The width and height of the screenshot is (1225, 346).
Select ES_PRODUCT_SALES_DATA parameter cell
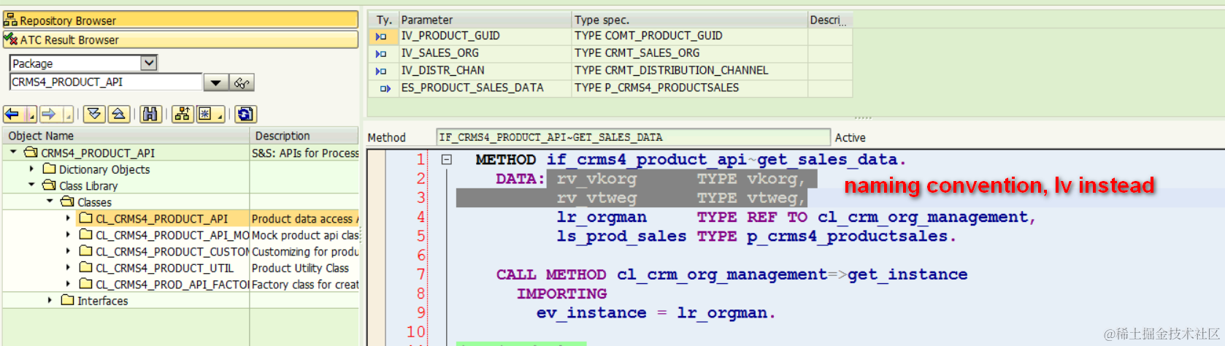point(485,88)
